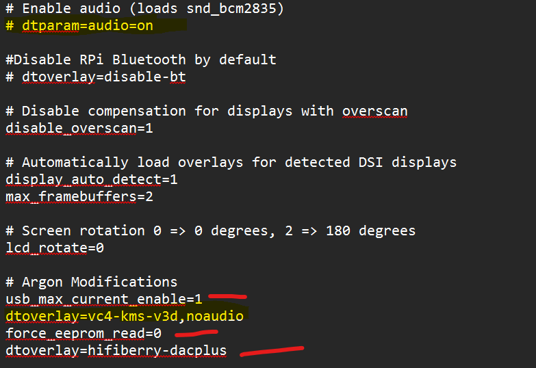Click the dtoverlay=disable-bt line
Screen dimensions: 536x368
(x=96, y=77)
